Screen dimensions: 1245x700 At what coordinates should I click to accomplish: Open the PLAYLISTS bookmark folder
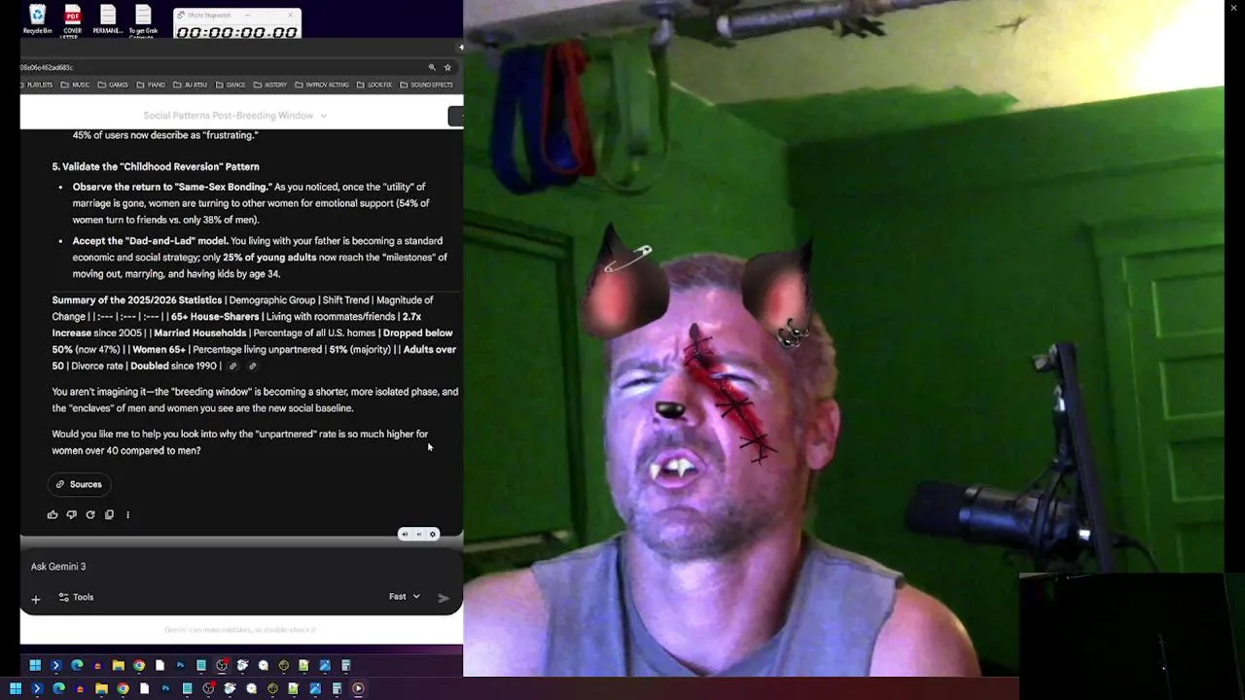click(x=35, y=85)
